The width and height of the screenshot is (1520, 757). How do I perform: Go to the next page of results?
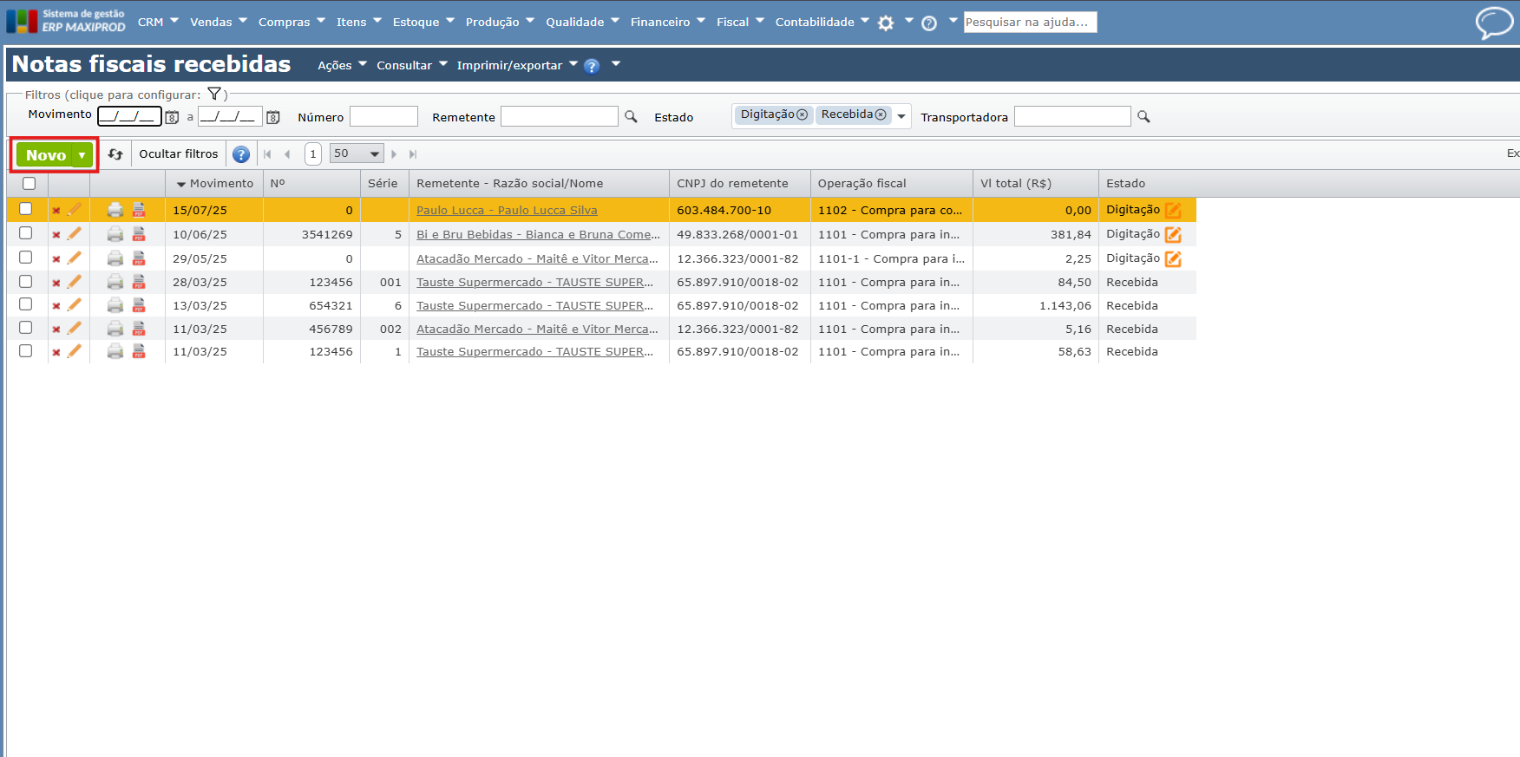click(394, 154)
